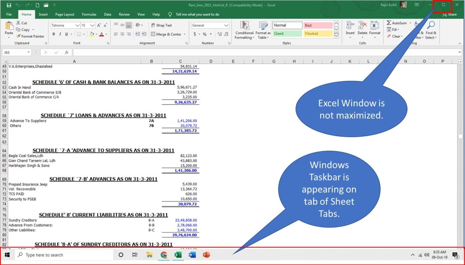
Task: Switch to the Review tab
Action: click(124, 14)
